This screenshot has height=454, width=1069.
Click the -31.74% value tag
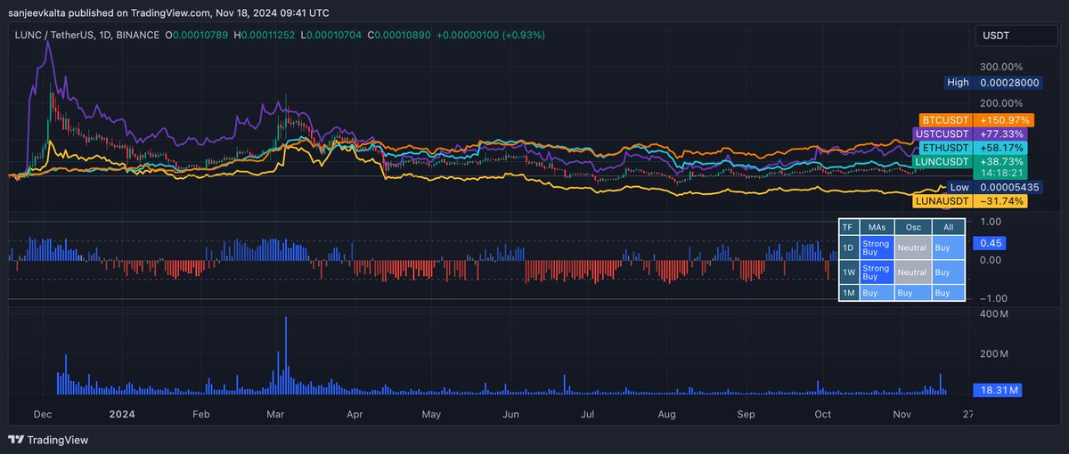coord(1000,201)
